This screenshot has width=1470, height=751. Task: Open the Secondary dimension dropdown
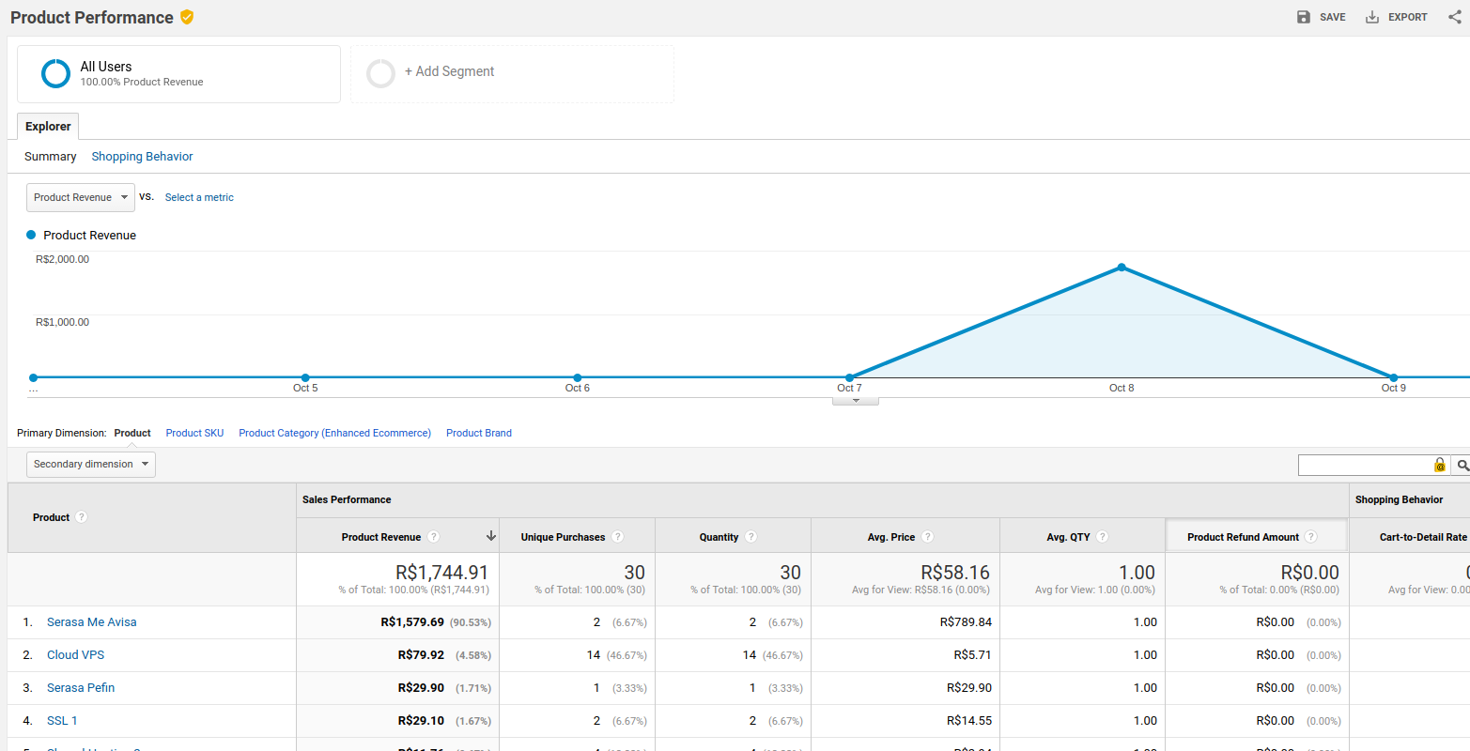point(91,464)
